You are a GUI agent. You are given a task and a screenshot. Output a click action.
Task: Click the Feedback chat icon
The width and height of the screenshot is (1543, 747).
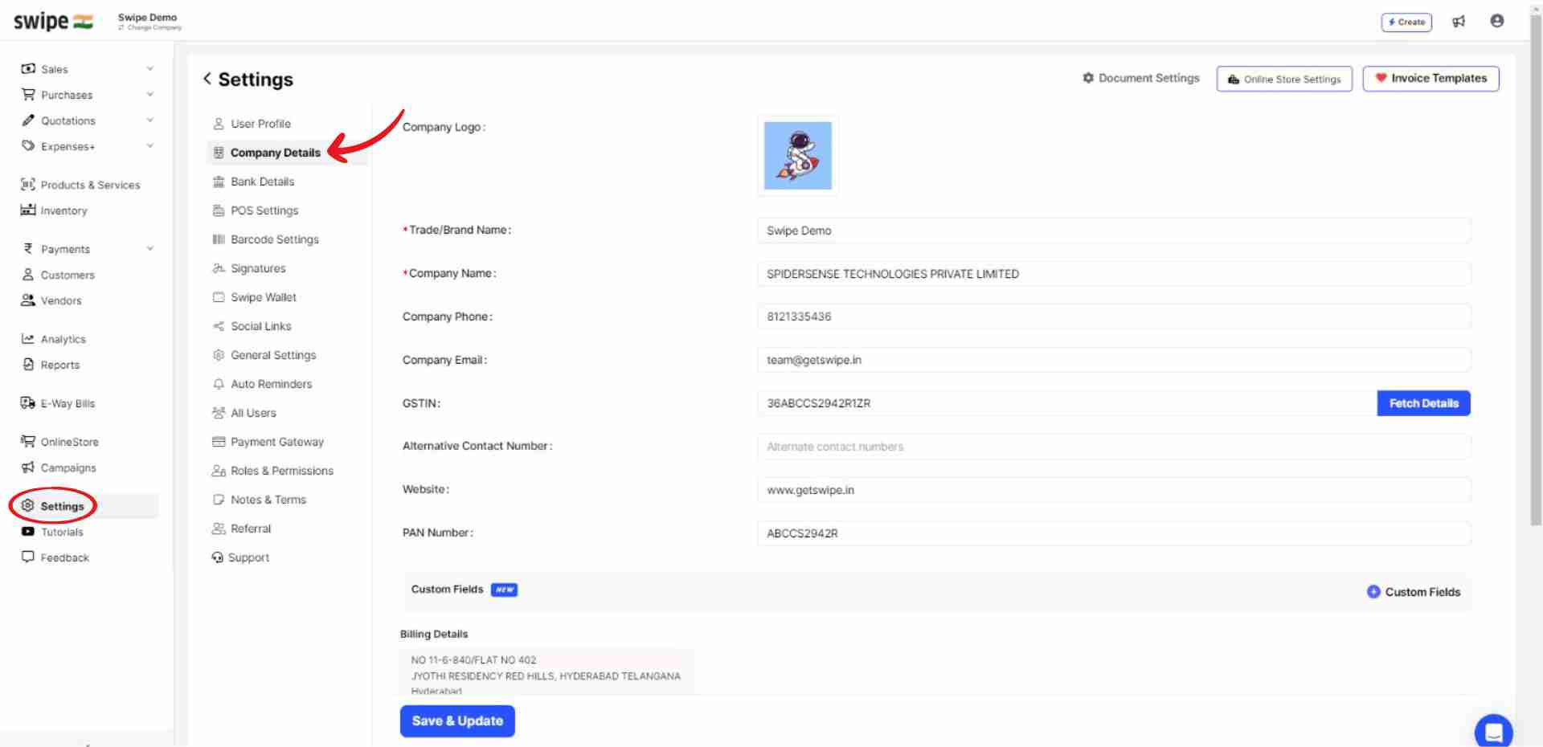[28, 557]
